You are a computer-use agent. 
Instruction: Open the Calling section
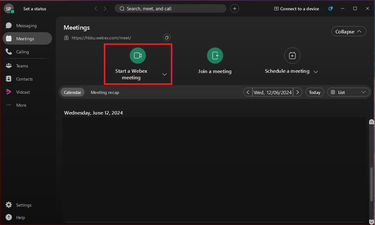click(x=27, y=52)
